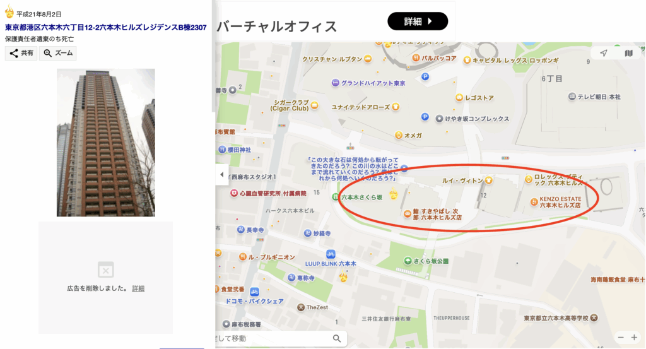This screenshot has width=646, height=349.
Task: Select the ドコモ・バイクシェア bicycle icon
Action: tap(254, 292)
